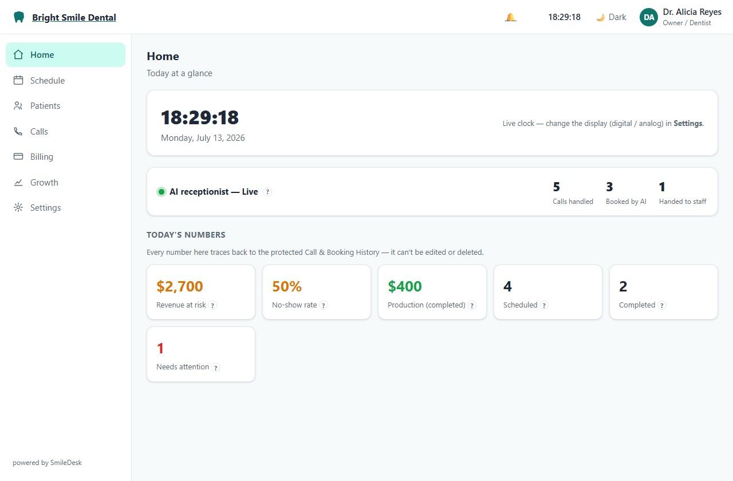Screen dimensions: 733x481
Task: Open Completed help question icon
Action: [662, 305]
